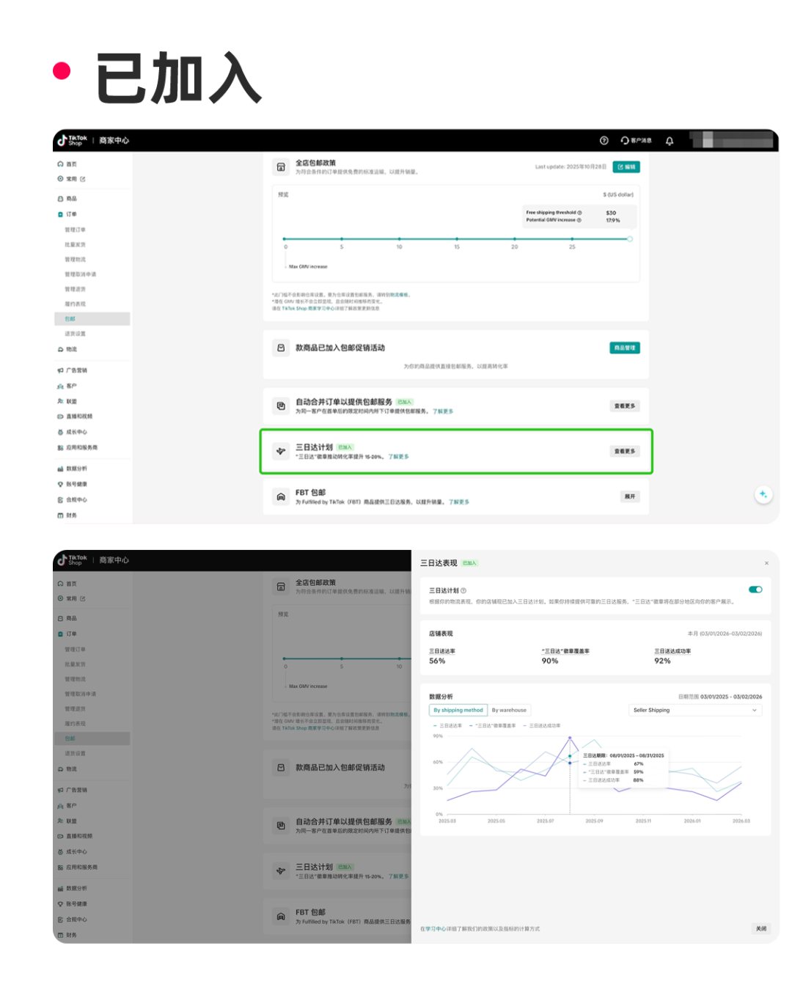Click the purple peak data point on chart
Viewport: 792px width, 990px height.
click(x=570, y=738)
